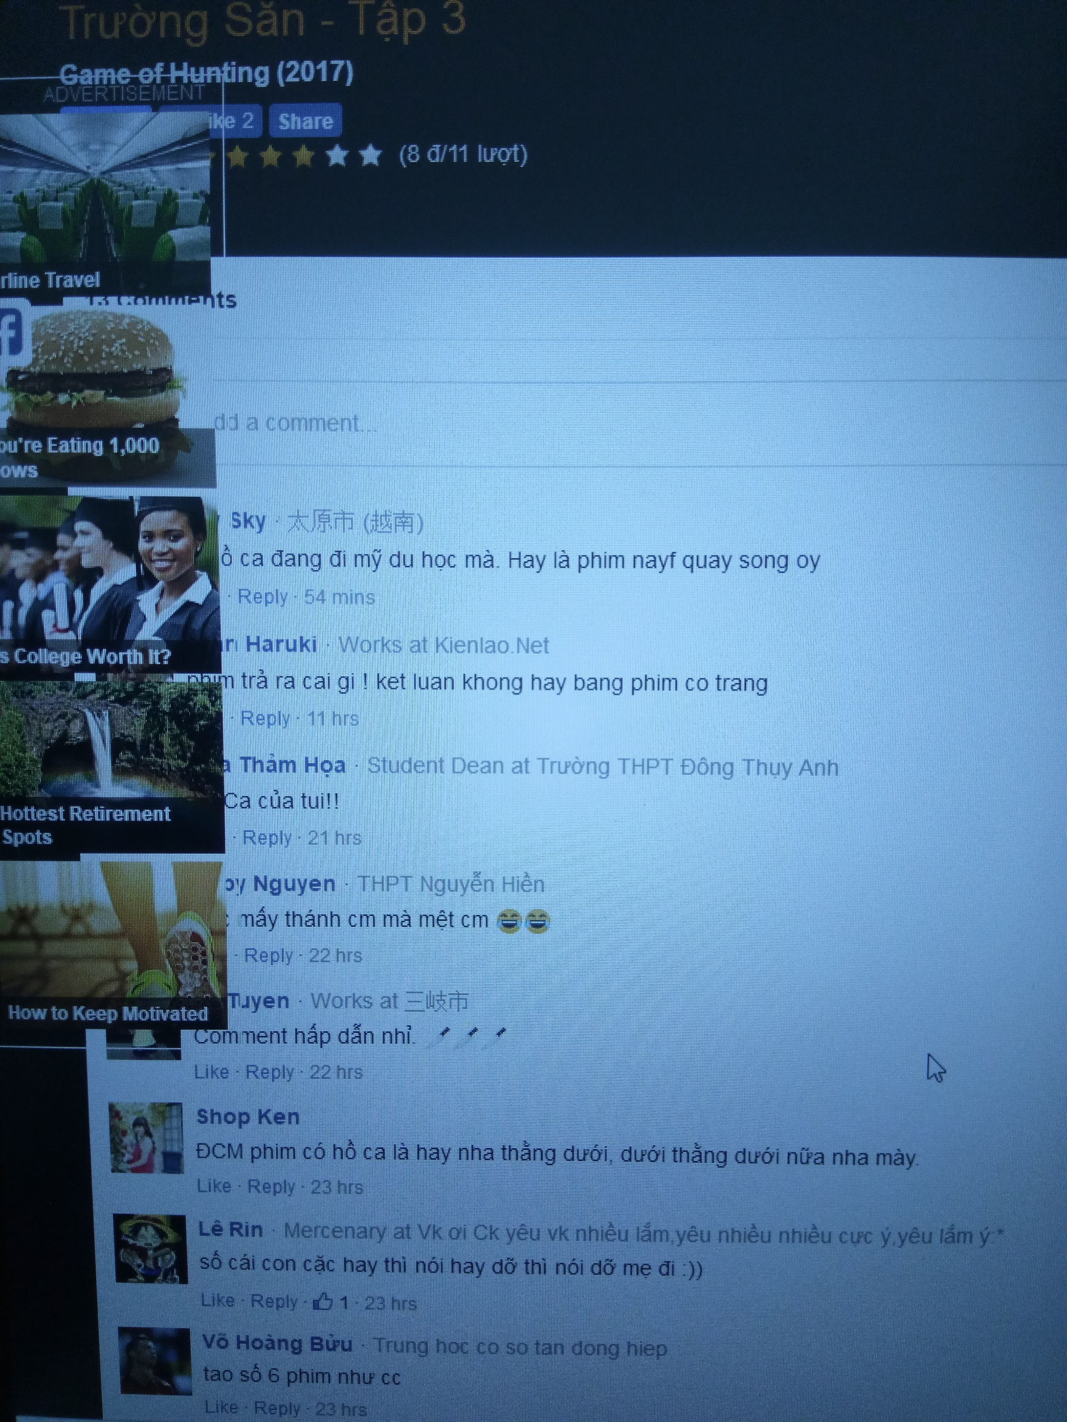Image resolution: width=1067 pixels, height=1422 pixels.
Task: Open Shop Ken's profile name
Action: [248, 1117]
